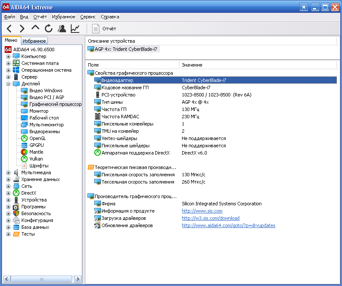The width and height of the screenshot is (342, 286).
Task: Click the Back navigation arrow in toolbar
Action: point(9,29)
